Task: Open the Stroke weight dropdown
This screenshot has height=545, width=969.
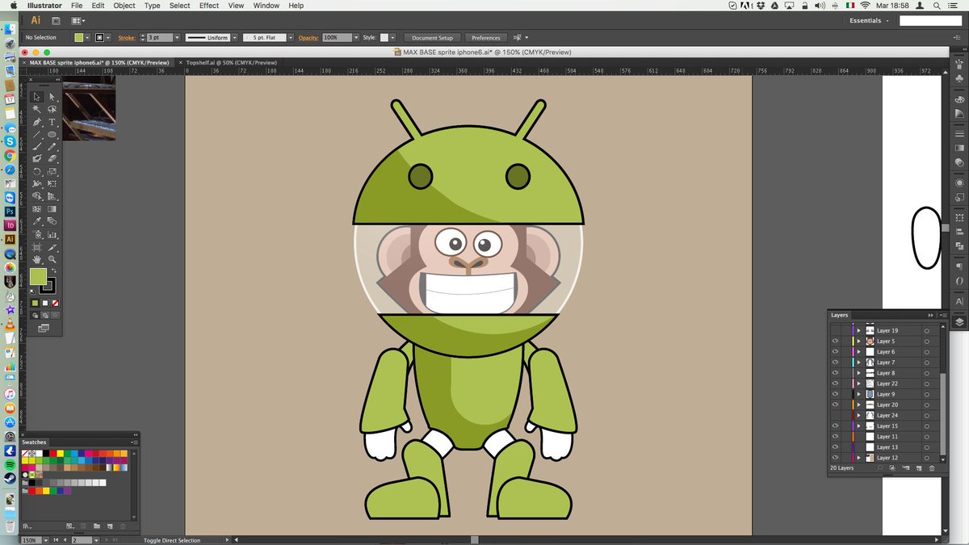Action: 176,37
